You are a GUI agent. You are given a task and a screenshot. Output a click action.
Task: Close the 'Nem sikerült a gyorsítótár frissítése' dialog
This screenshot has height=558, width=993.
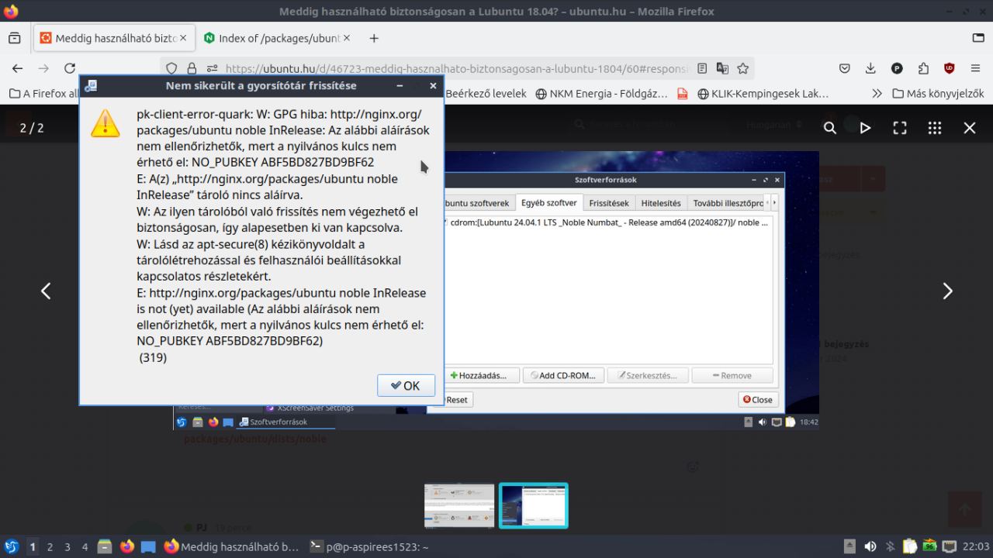pos(433,86)
